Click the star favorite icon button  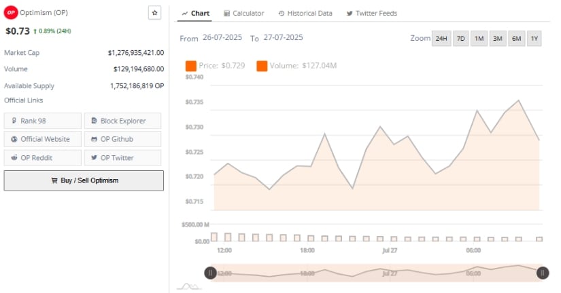[154, 13]
